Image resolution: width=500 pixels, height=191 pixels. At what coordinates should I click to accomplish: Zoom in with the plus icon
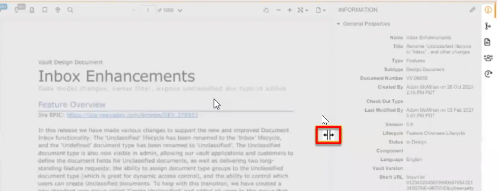click(x=290, y=10)
